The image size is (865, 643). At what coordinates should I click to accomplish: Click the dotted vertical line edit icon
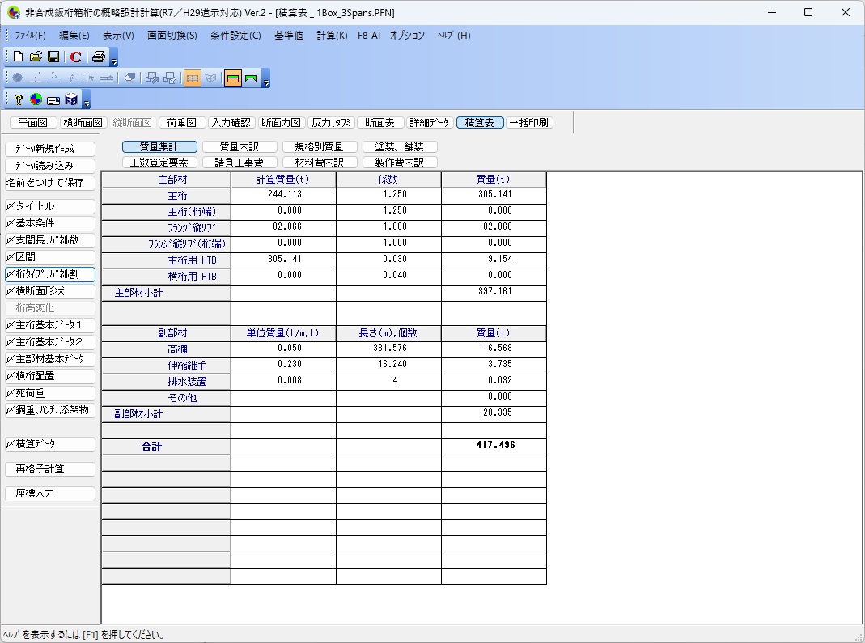coord(36,78)
